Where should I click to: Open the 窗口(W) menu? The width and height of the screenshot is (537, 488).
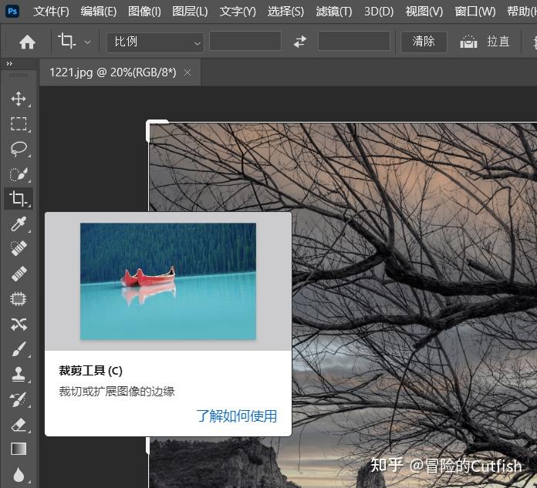(475, 12)
